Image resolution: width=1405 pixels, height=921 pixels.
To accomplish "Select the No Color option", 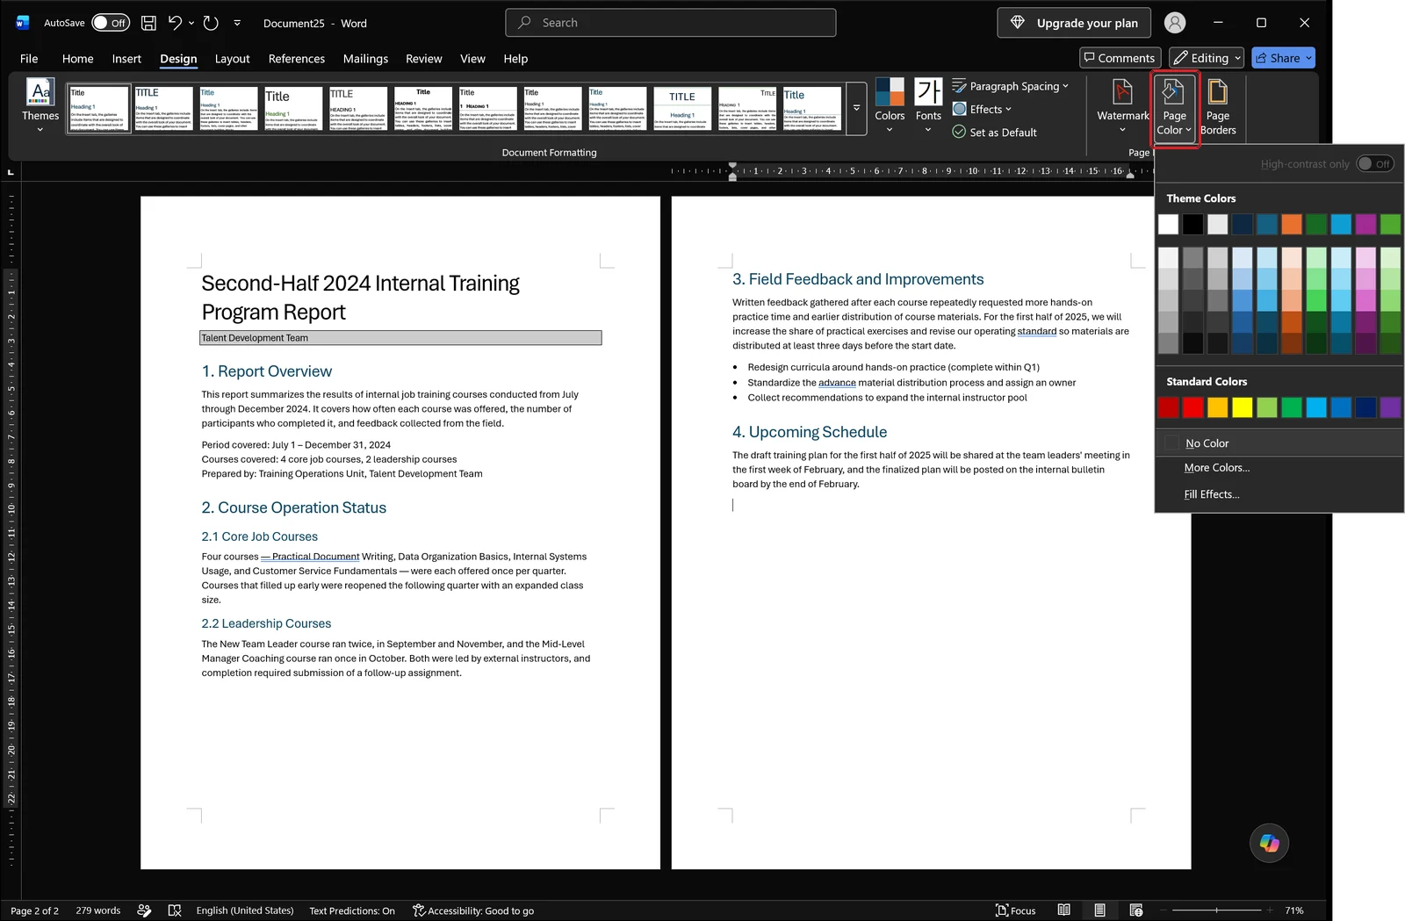I will tap(1279, 443).
